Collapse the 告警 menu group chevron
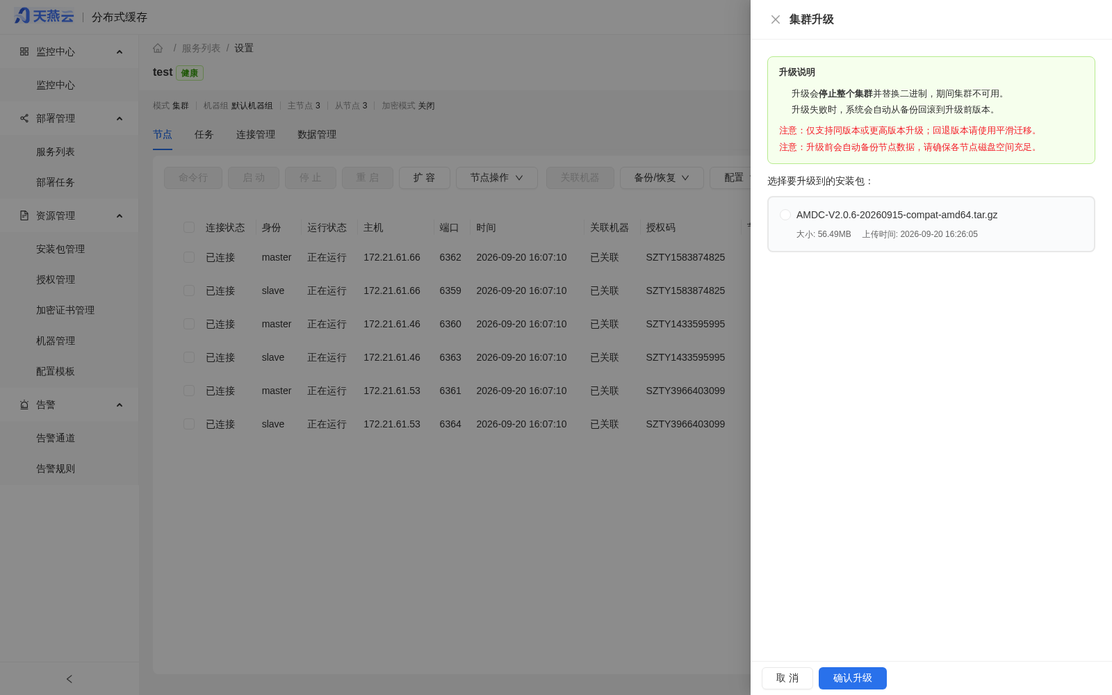 coord(120,405)
